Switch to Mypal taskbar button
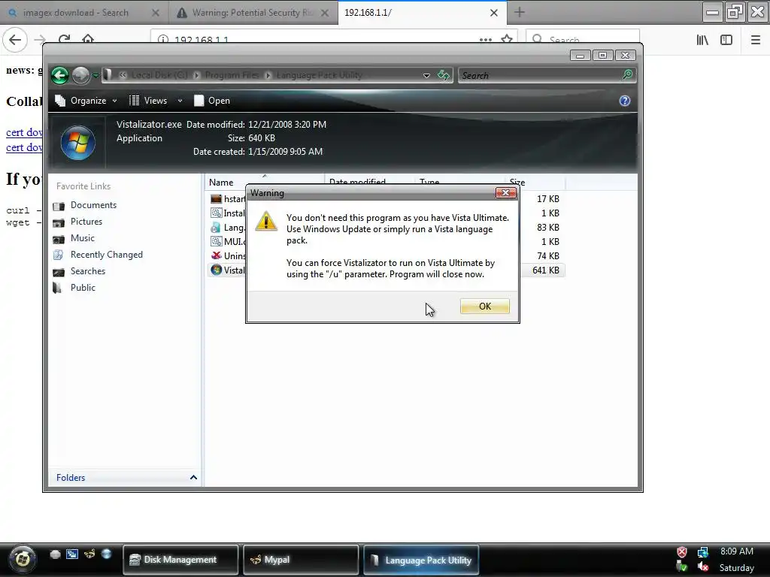The height and width of the screenshot is (577, 770). click(x=301, y=560)
